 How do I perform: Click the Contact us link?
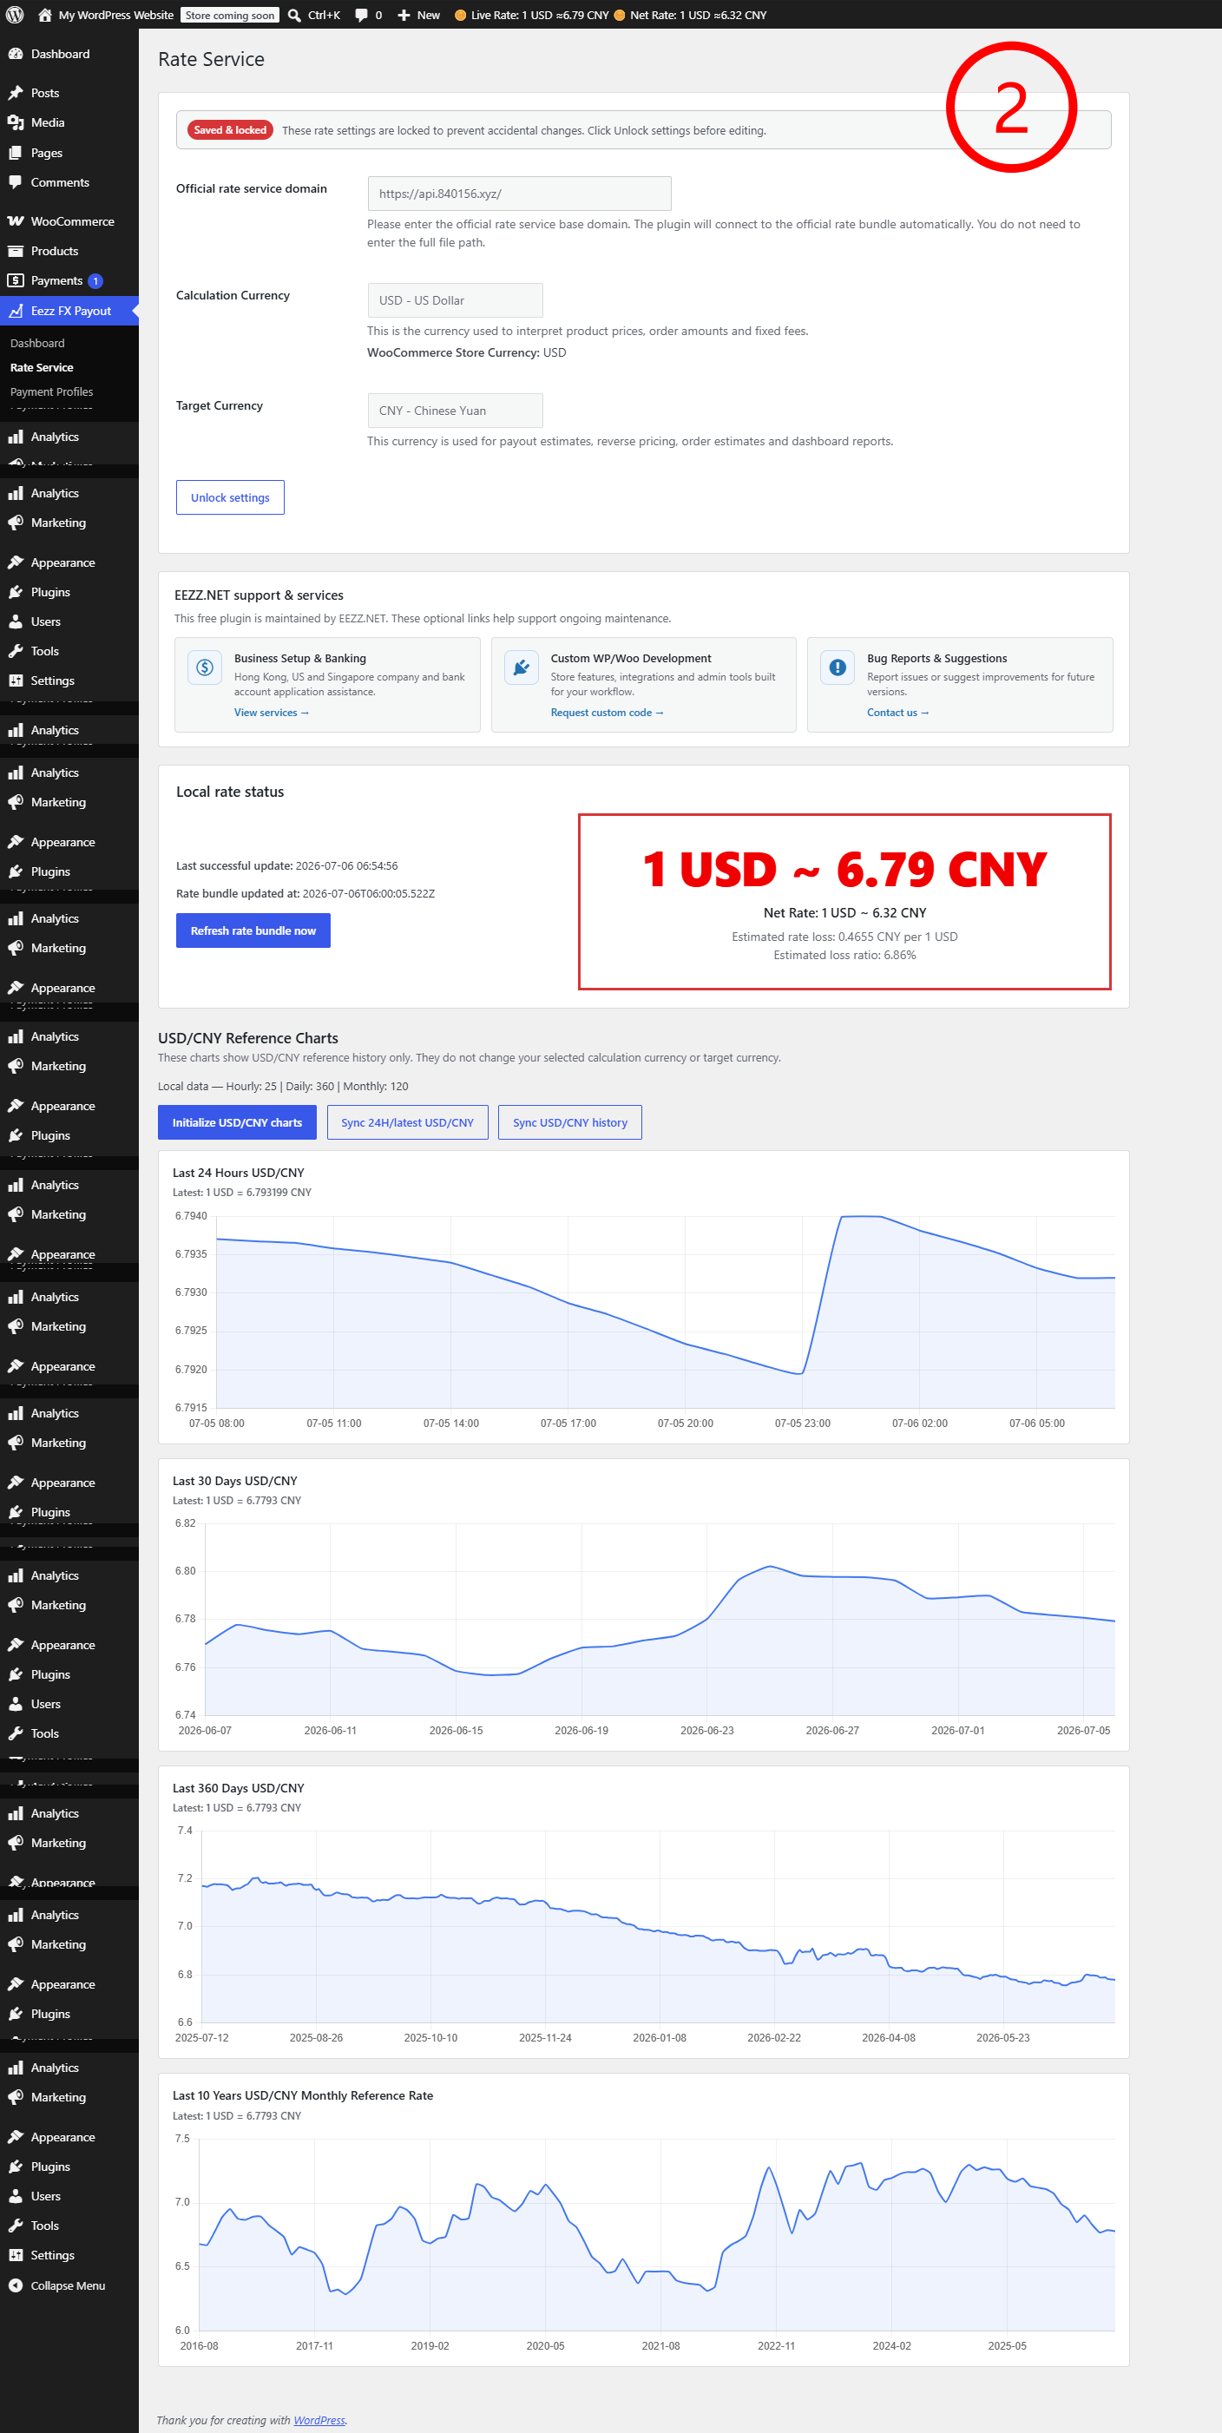(898, 713)
